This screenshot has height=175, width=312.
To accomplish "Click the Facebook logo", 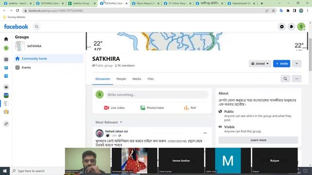I will coord(16,27).
